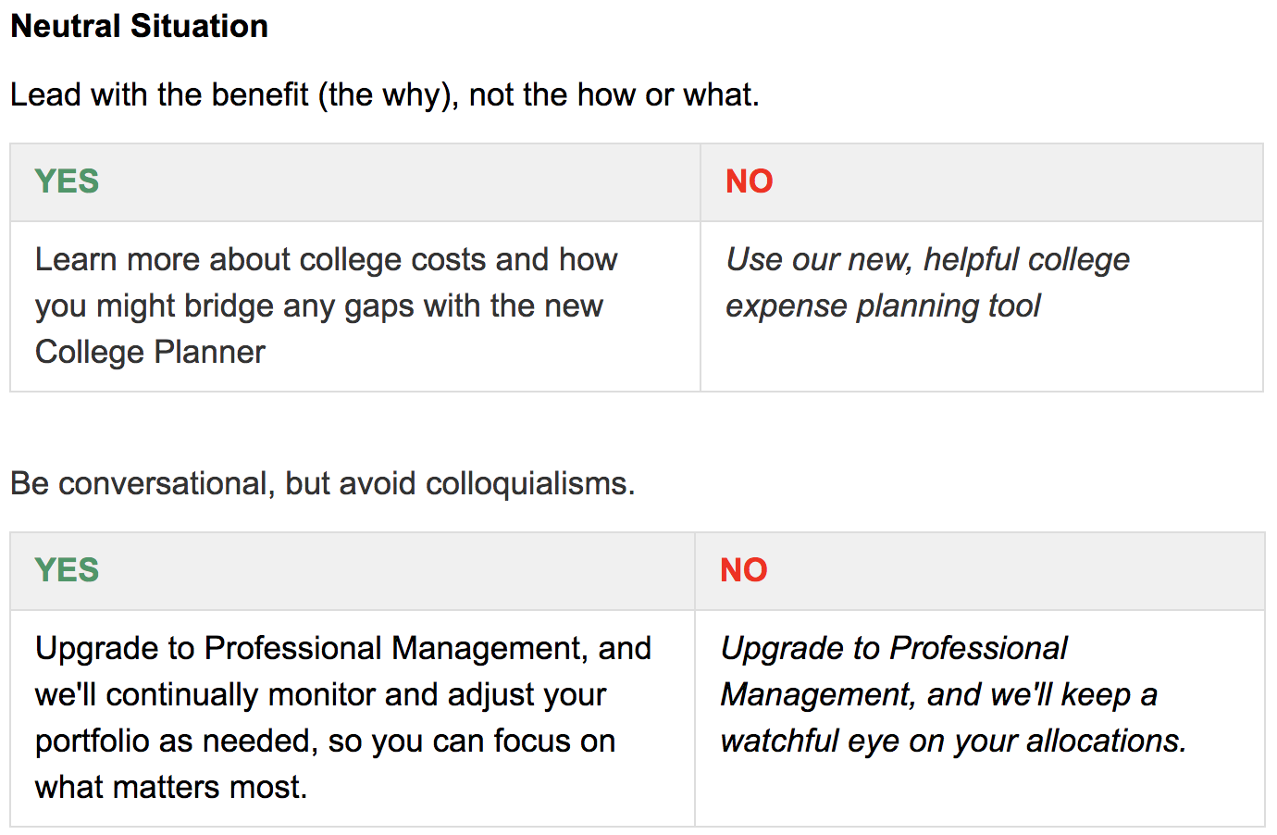The width and height of the screenshot is (1277, 835).
Task: Click the red NO header in second table
Action: (744, 570)
